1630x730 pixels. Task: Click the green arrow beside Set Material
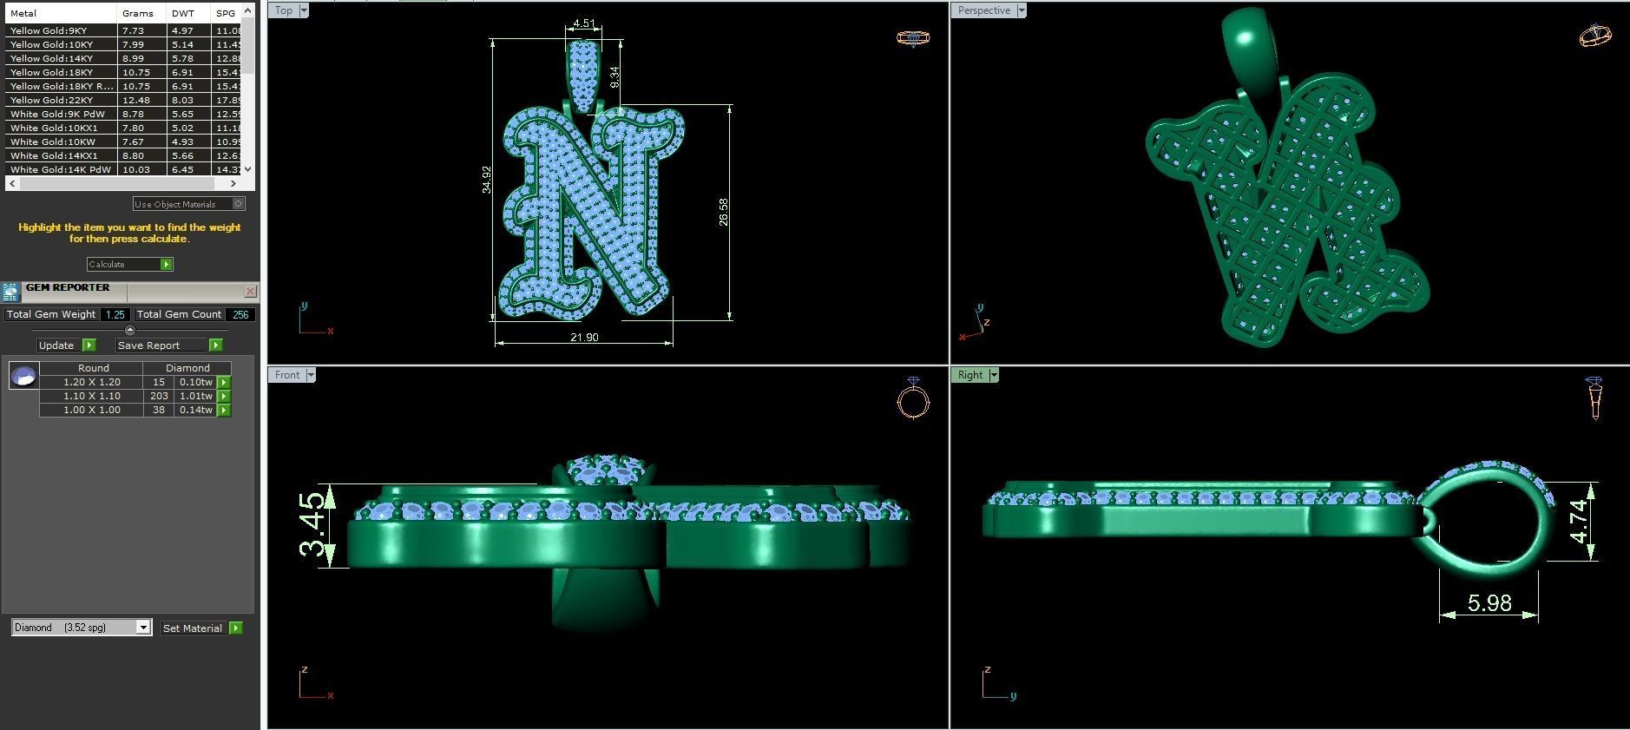(235, 628)
